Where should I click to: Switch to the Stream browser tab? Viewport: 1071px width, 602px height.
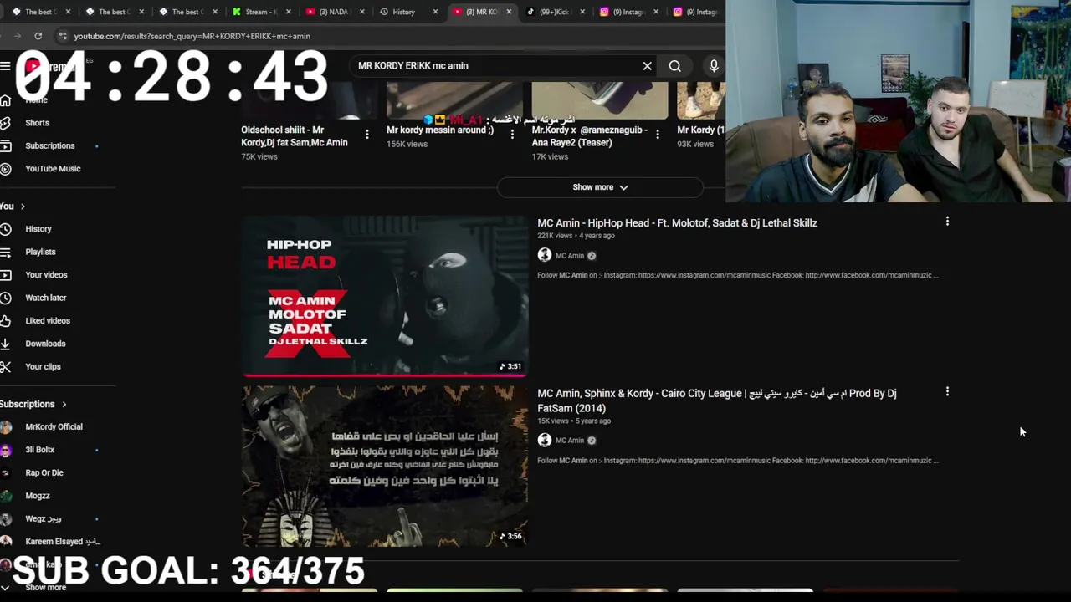(260, 12)
